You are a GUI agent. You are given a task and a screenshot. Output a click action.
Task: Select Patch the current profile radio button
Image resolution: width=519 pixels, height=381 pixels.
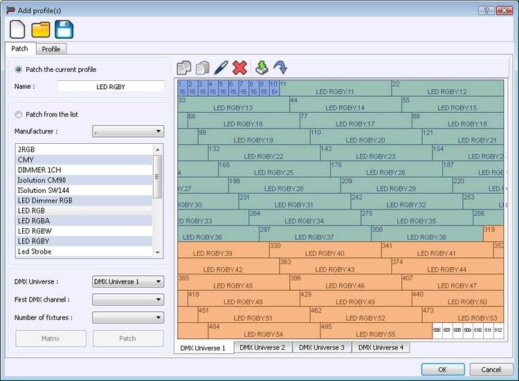19,69
